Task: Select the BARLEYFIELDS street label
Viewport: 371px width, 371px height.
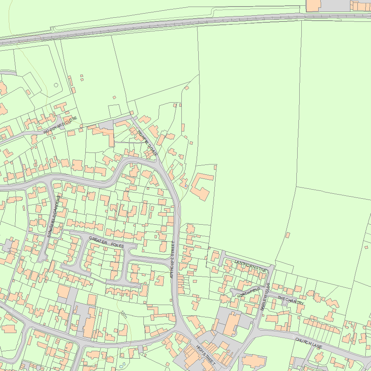Action: pyautogui.click(x=265, y=297)
